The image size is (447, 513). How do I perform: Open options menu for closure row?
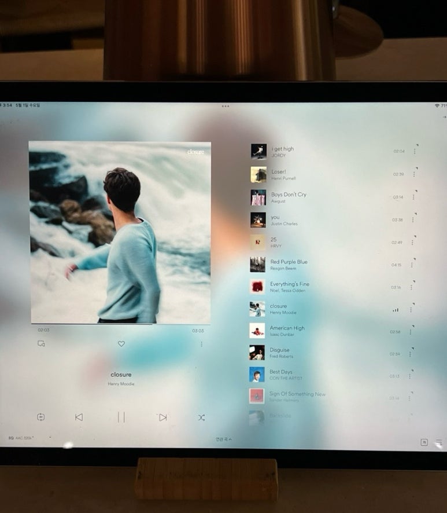[x=411, y=310]
